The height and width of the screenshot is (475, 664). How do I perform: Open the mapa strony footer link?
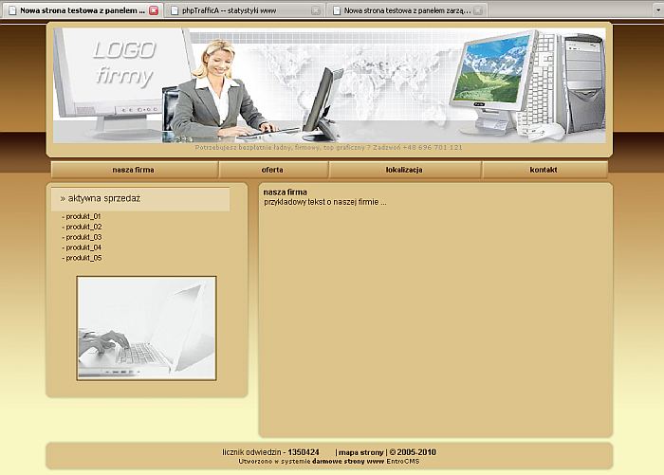(361, 452)
